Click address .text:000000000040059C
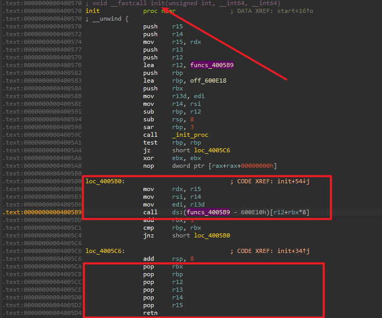382x318 pixels. pyautogui.click(x=42, y=135)
